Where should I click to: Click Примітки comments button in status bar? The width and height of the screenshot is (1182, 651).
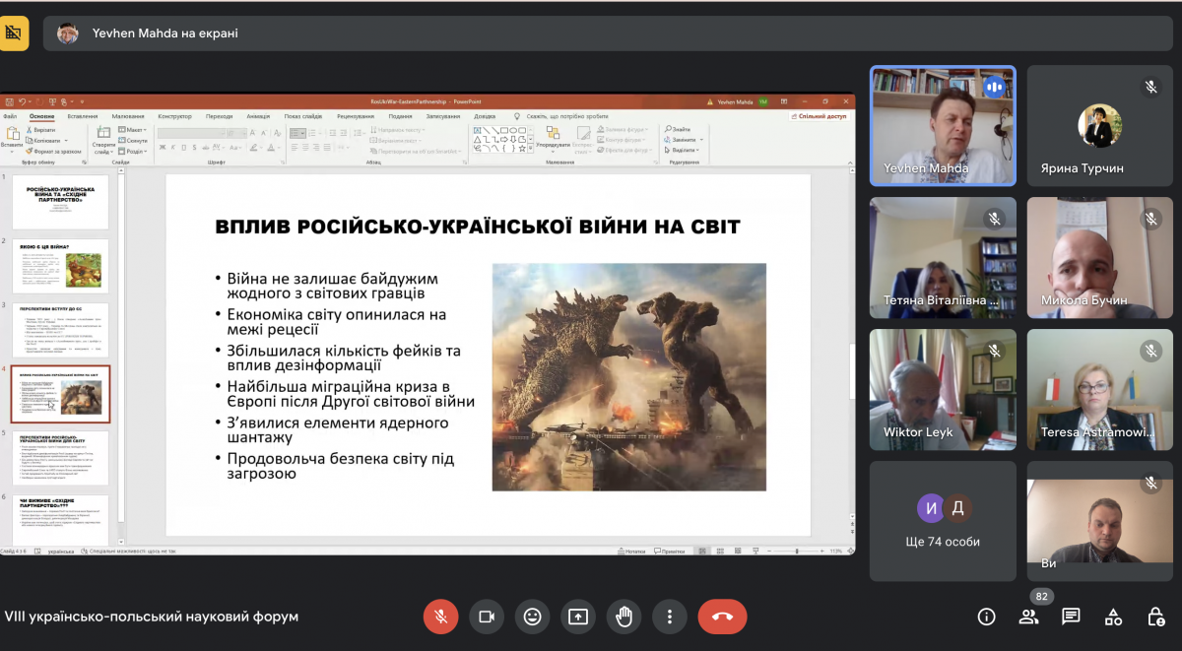pos(672,552)
